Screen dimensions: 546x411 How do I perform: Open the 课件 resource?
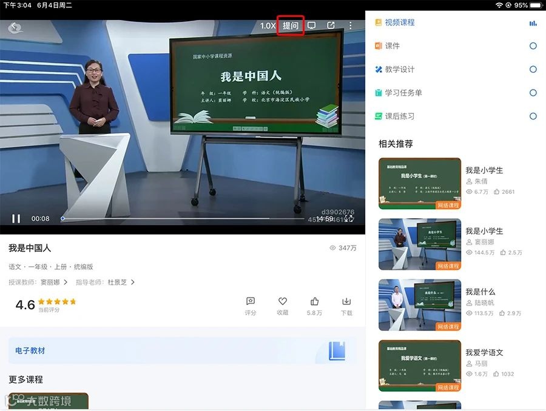(392, 45)
